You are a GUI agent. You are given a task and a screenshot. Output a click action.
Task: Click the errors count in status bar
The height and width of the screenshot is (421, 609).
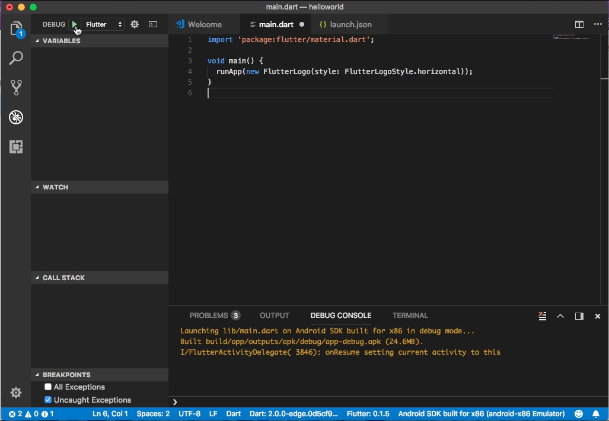[15, 414]
